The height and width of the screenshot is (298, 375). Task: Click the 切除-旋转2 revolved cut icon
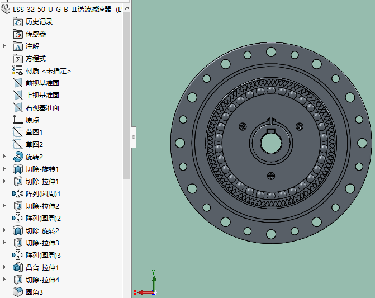click(18, 230)
